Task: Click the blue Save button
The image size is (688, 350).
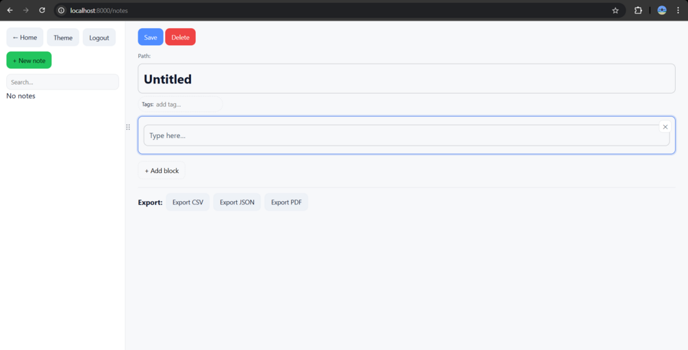Action: [x=151, y=37]
